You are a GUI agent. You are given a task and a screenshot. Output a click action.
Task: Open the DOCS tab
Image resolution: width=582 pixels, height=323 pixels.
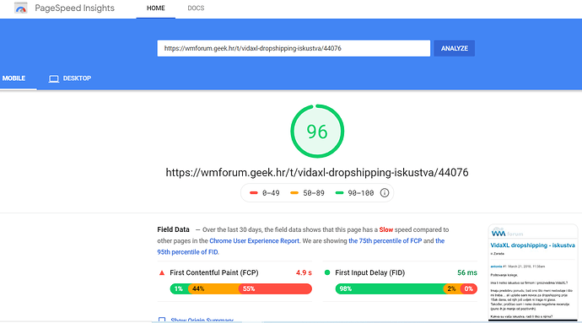(x=196, y=8)
